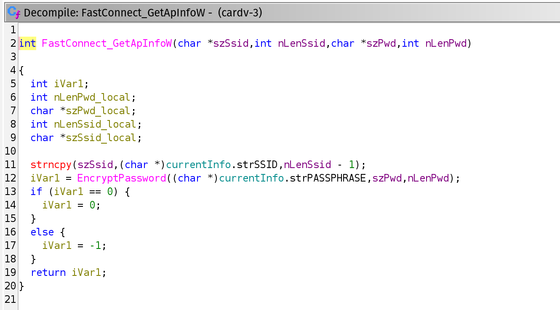The width and height of the screenshot is (560, 310).
Task: Click the highlighted int return type
Action: coord(28,43)
